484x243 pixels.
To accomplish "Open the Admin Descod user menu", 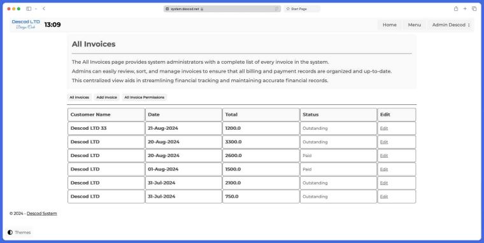I will click(x=451, y=25).
